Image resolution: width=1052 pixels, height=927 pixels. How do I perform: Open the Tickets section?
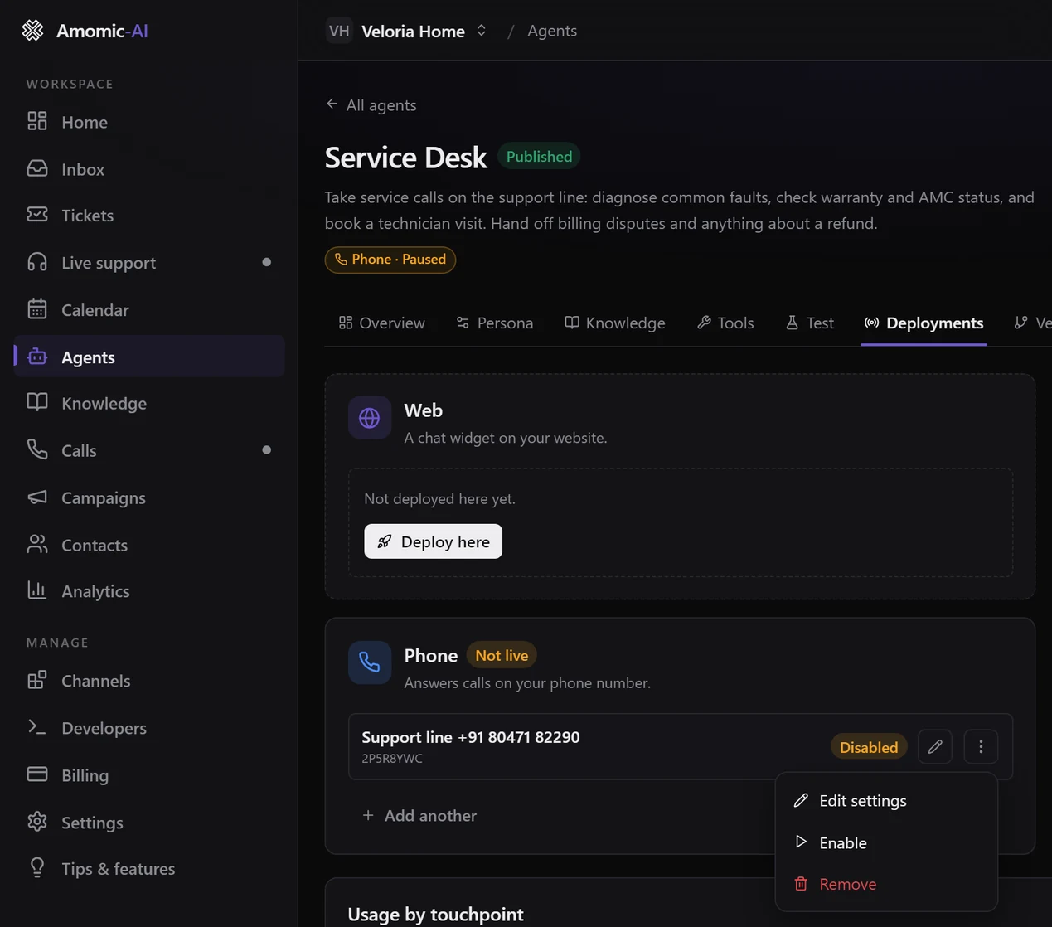[x=149, y=216]
